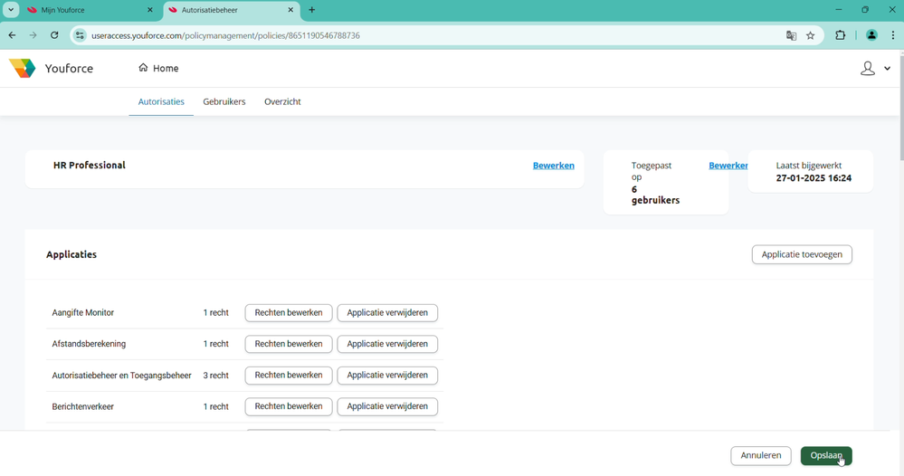
Task: Open the tab search dropdown arrow
Action: 10,10
